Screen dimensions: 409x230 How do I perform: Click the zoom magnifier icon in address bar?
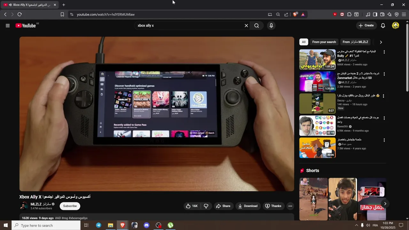pos(278,14)
